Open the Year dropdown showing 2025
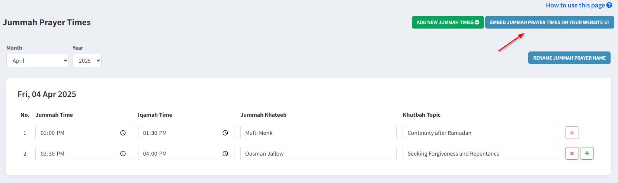Image resolution: width=618 pixels, height=183 pixels. [x=87, y=60]
